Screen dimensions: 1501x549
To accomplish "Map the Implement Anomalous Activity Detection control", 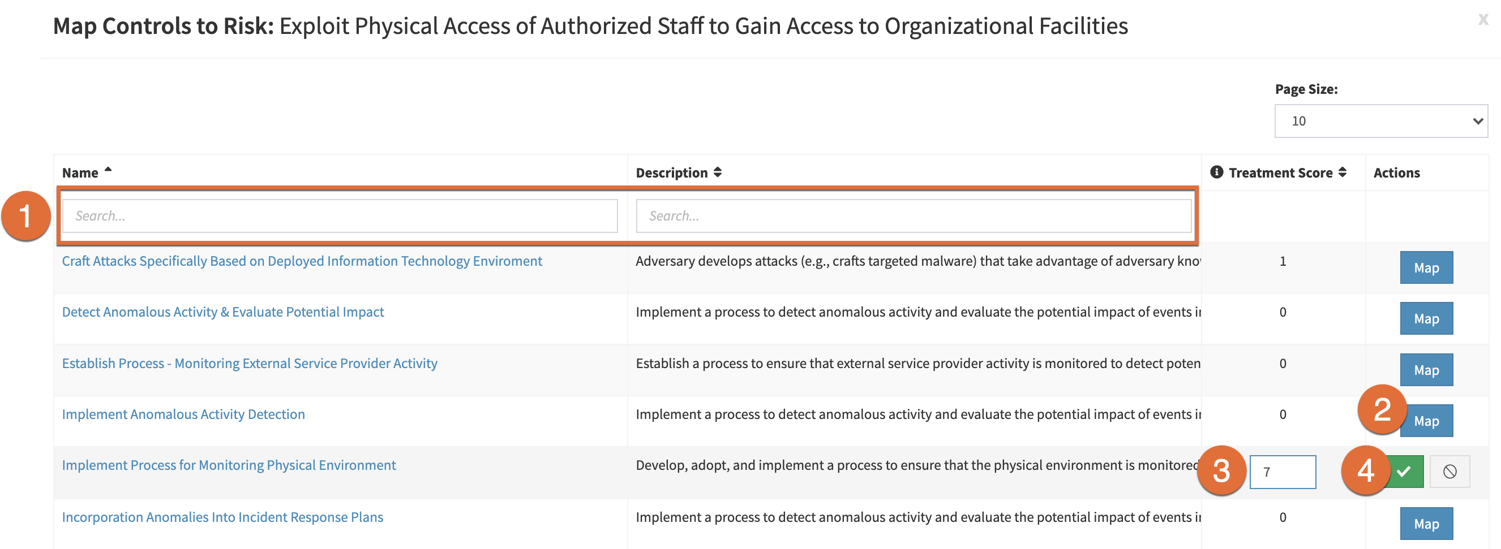I will click(x=1426, y=420).
